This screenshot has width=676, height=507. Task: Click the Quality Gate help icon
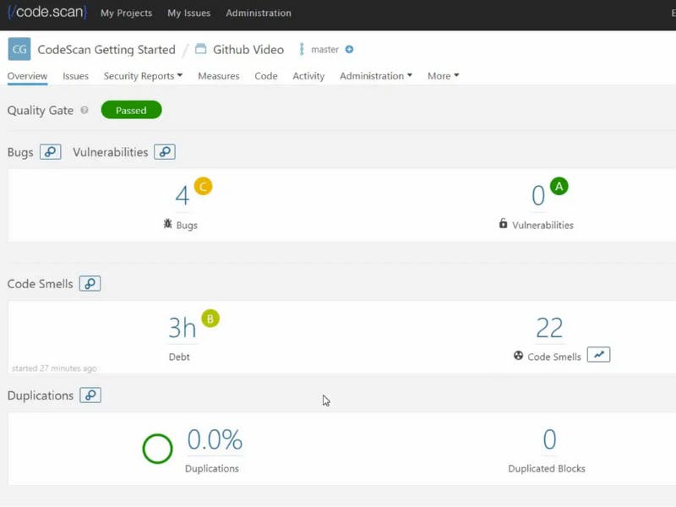84,111
